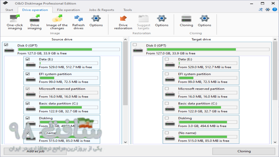
Task: Start One-click imaging
Action: pyautogui.click(x=15, y=22)
